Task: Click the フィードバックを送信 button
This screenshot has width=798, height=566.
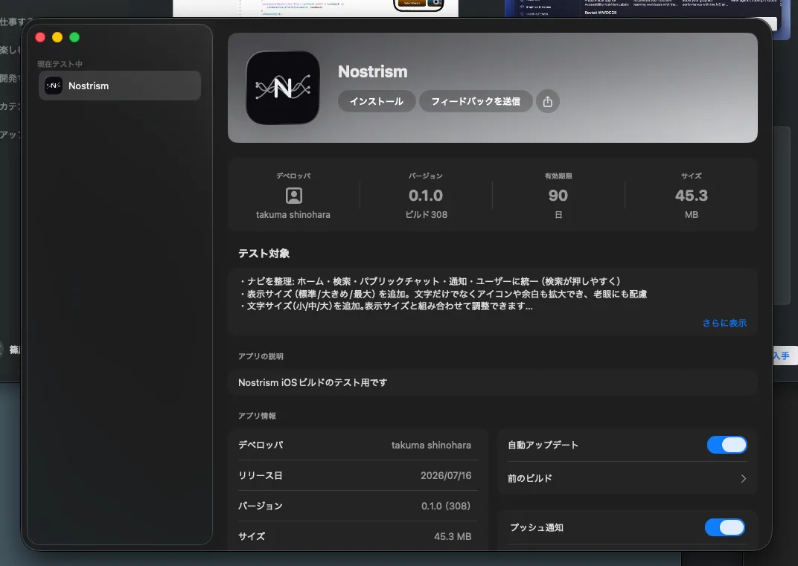Action: [x=476, y=102]
